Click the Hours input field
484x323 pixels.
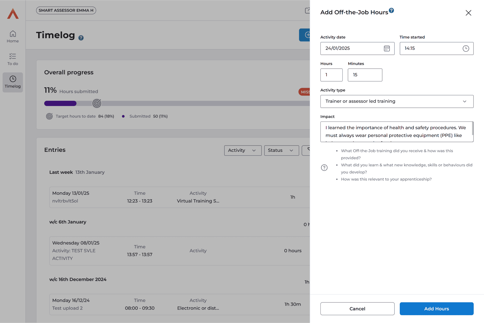coord(331,75)
